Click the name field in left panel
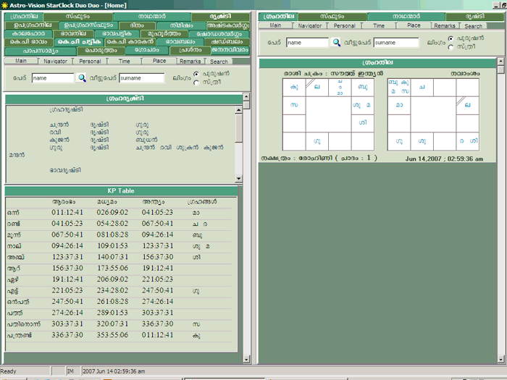The image size is (507, 380). pyautogui.click(x=53, y=78)
